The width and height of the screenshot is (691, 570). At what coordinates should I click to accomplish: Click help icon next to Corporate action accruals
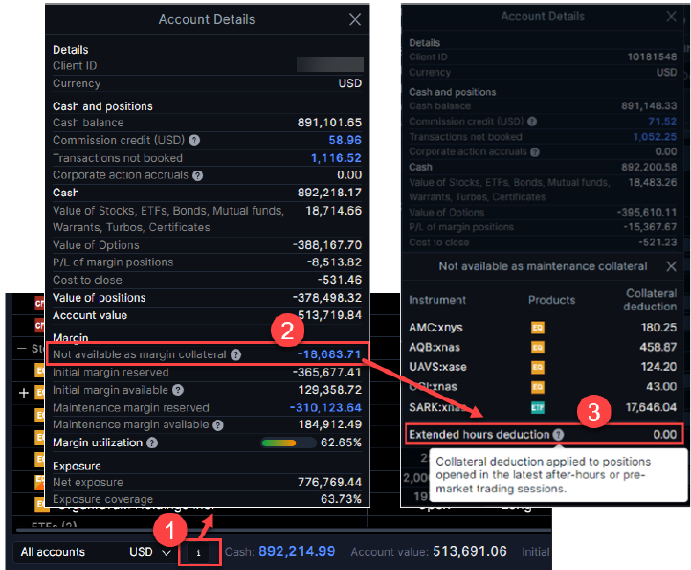[x=197, y=175]
